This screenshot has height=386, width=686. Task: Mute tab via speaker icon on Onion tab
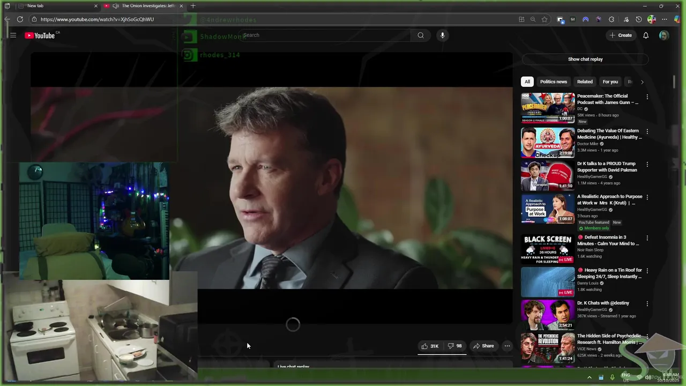115,6
